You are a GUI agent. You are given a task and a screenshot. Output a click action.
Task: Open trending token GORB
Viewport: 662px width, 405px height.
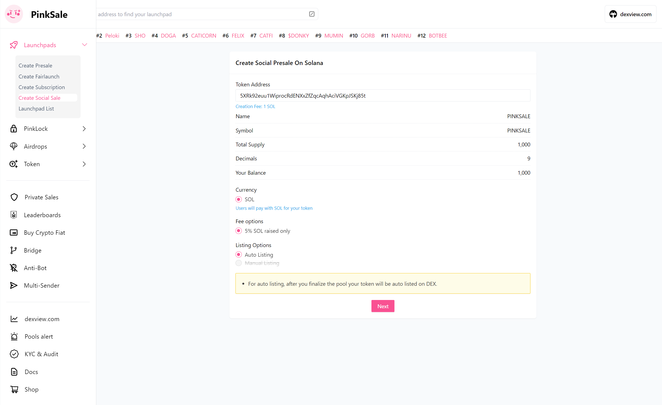[368, 36]
